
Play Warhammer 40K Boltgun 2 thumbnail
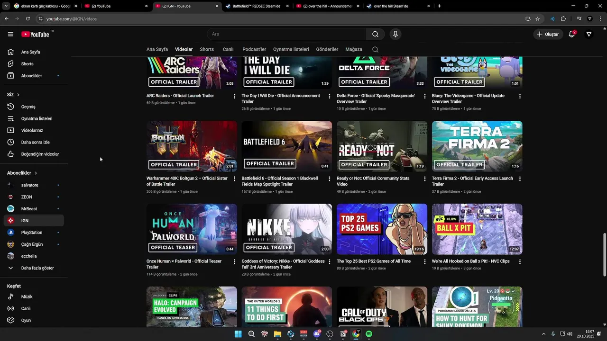192,146
